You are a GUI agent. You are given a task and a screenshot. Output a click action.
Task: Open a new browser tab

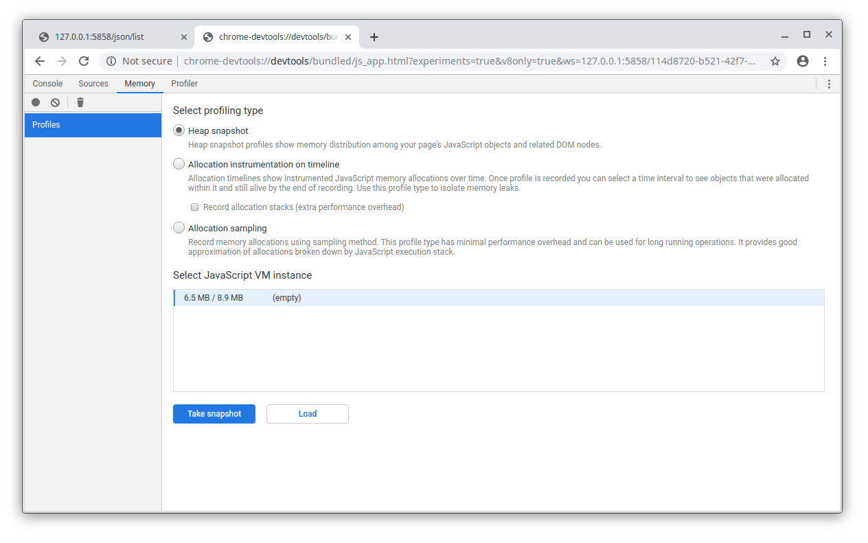(374, 37)
